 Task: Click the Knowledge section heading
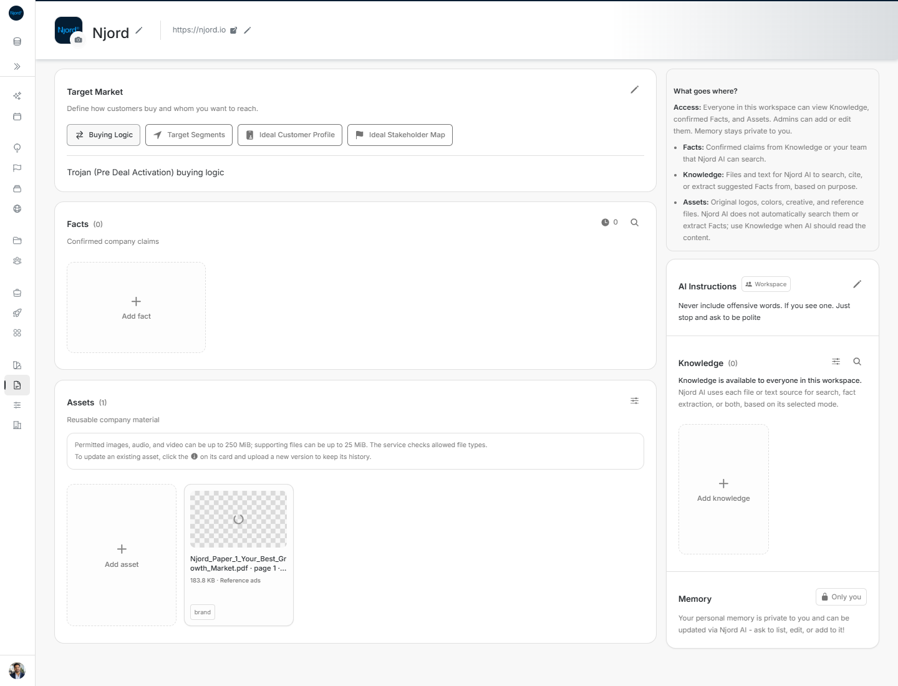click(701, 363)
